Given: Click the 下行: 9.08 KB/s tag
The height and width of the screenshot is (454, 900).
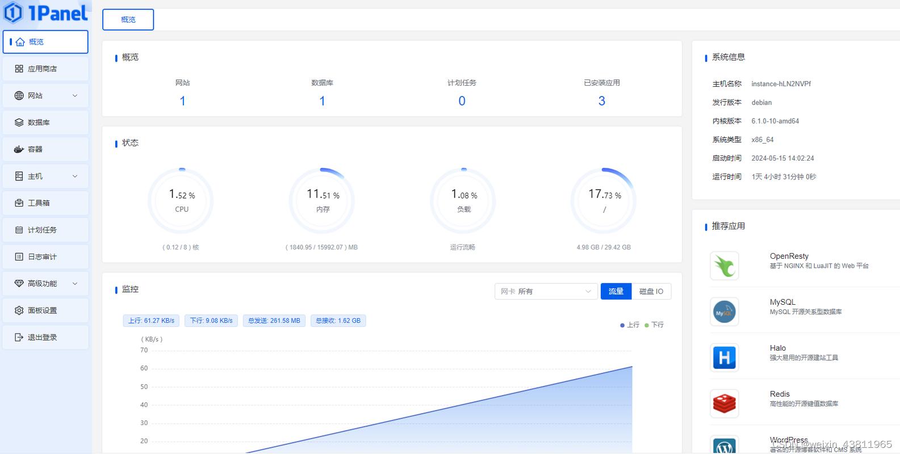Looking at the screenshot, I should click(x=211, y=321).
